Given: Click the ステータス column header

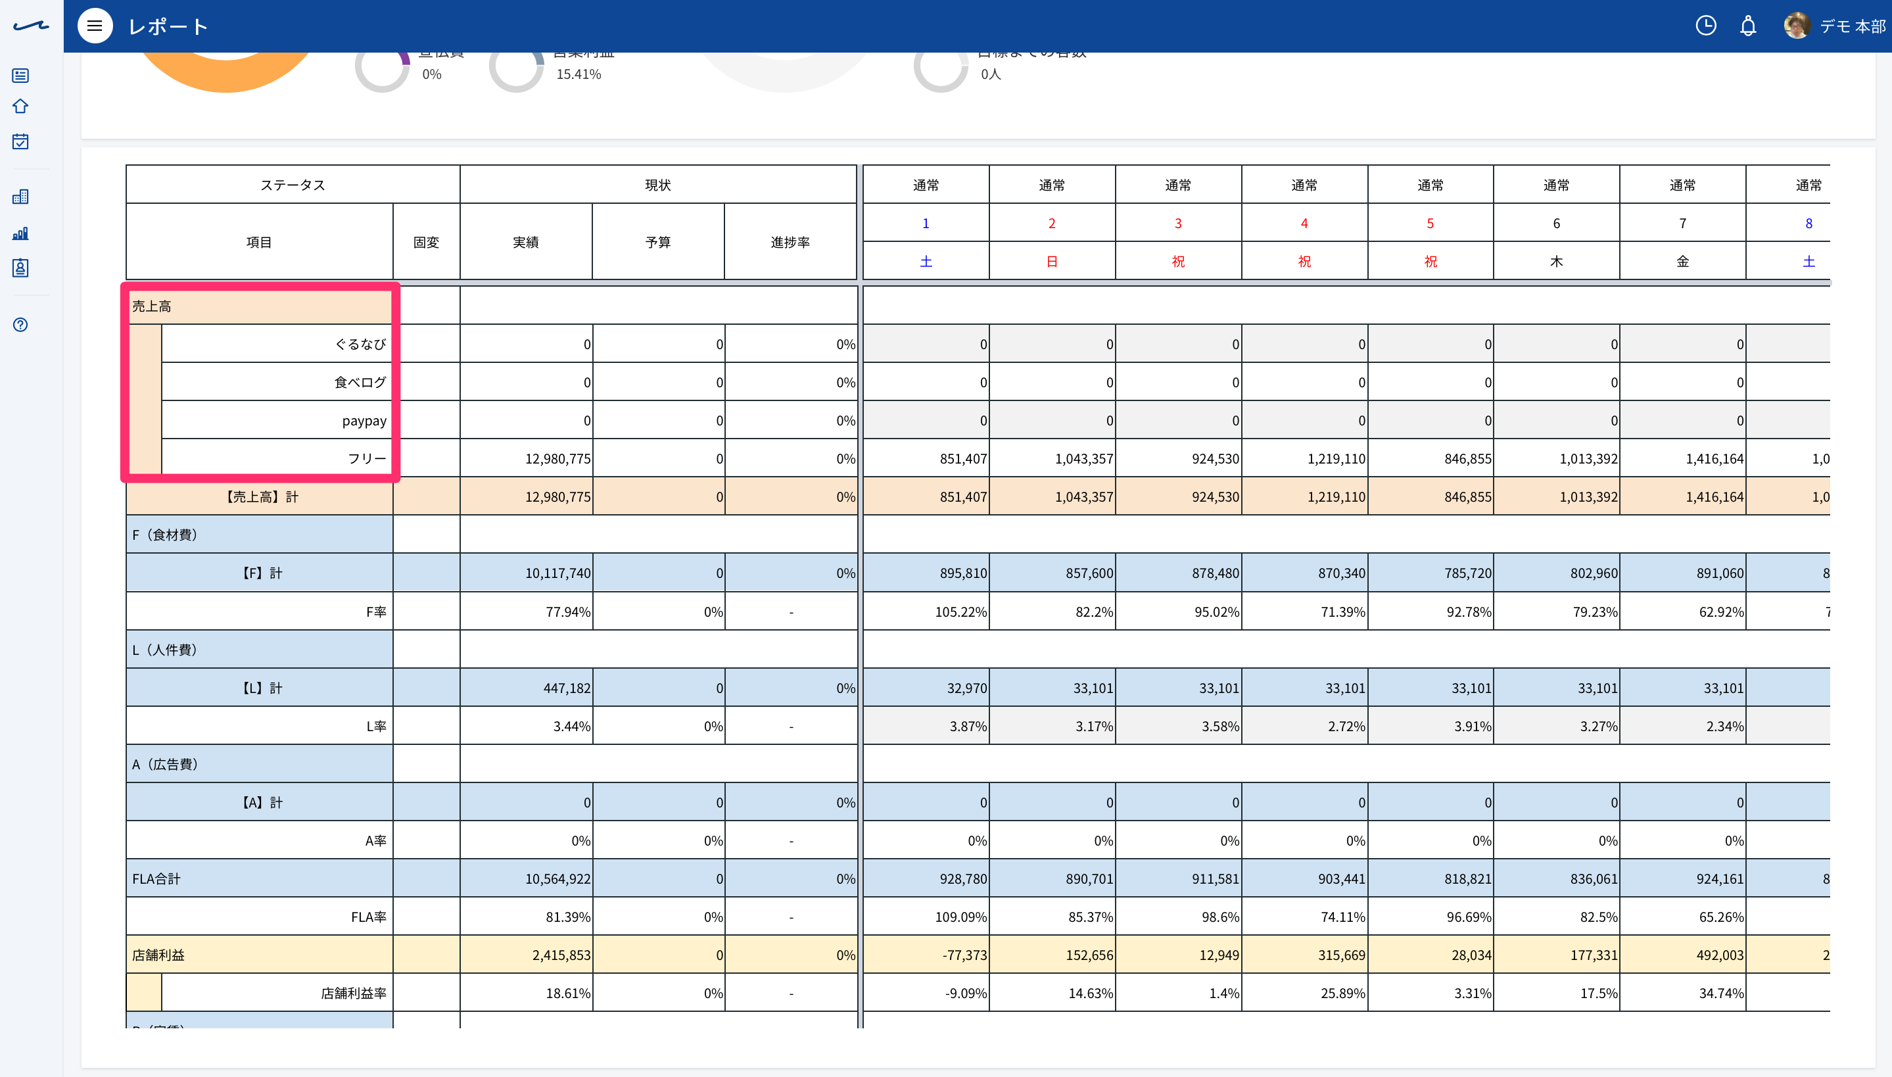Looking at the screenshot, I should click(293, 185).
